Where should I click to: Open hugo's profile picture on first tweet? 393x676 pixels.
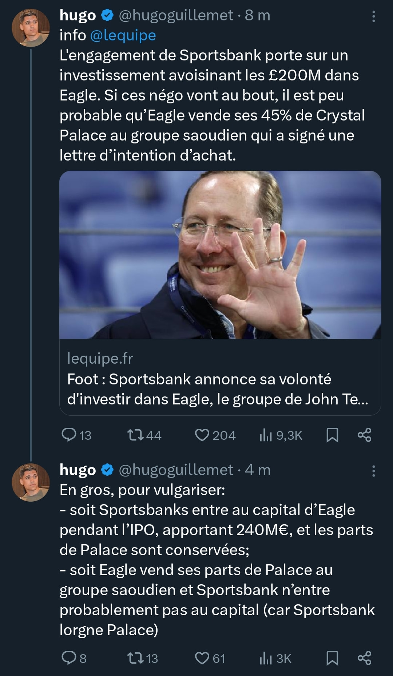(x=31, y=28)
